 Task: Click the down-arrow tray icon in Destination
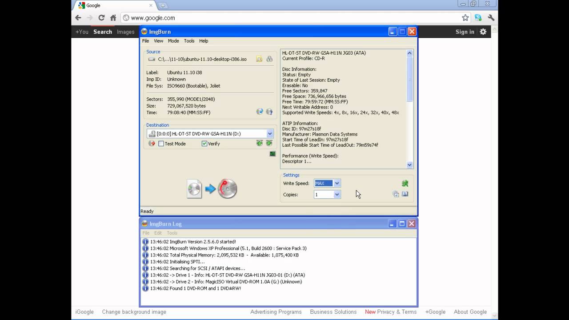269,143
